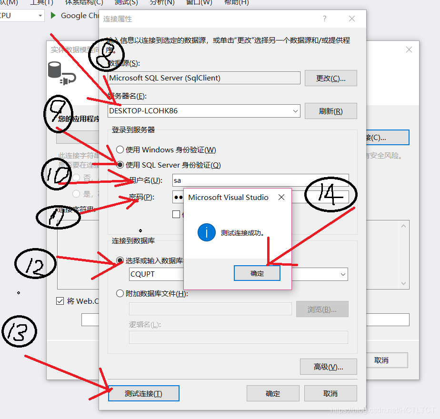This screenshot has height=419, width=440.
Task: Click the help question mark in connection dialog
Action: coord(324,19)
